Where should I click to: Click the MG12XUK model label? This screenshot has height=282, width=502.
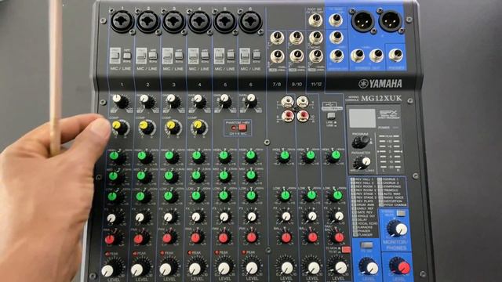(381, 99)
